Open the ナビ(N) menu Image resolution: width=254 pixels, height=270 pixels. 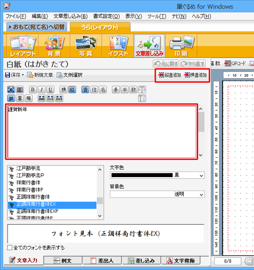pos(179,16)
